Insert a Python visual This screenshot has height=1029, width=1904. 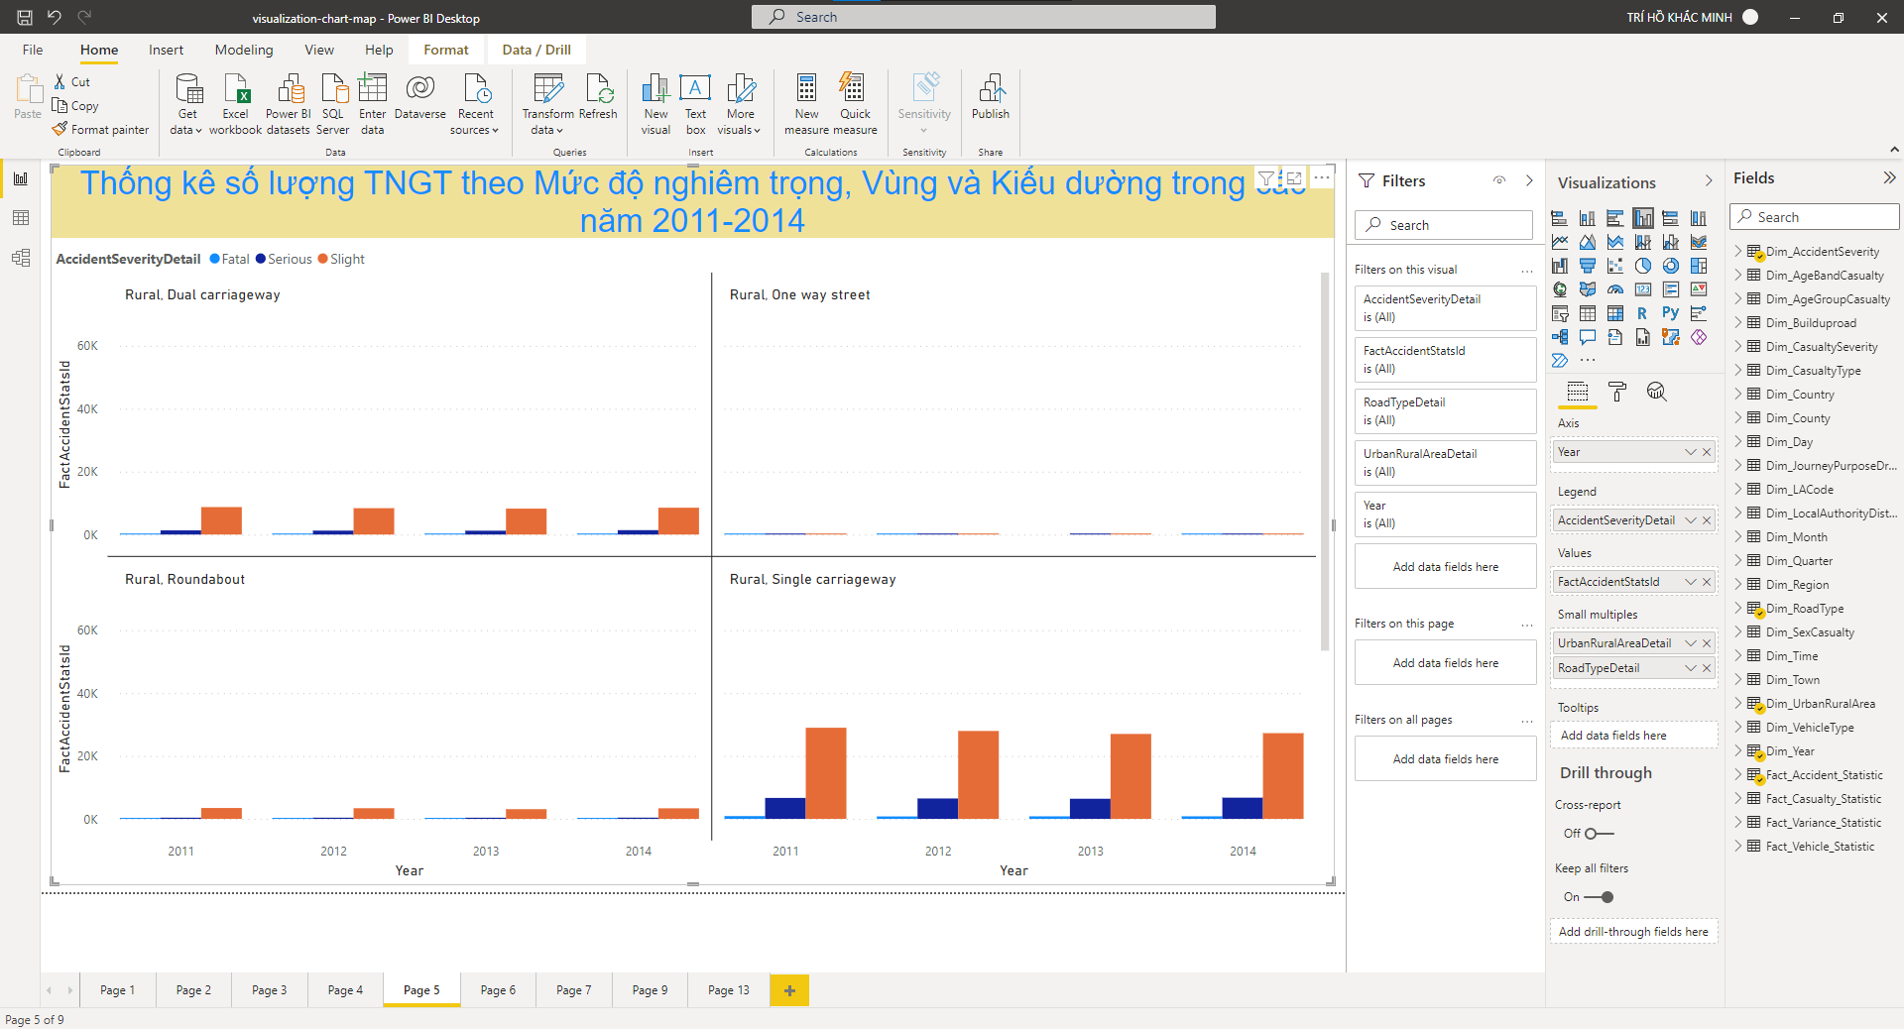[x=1671, y=313]
